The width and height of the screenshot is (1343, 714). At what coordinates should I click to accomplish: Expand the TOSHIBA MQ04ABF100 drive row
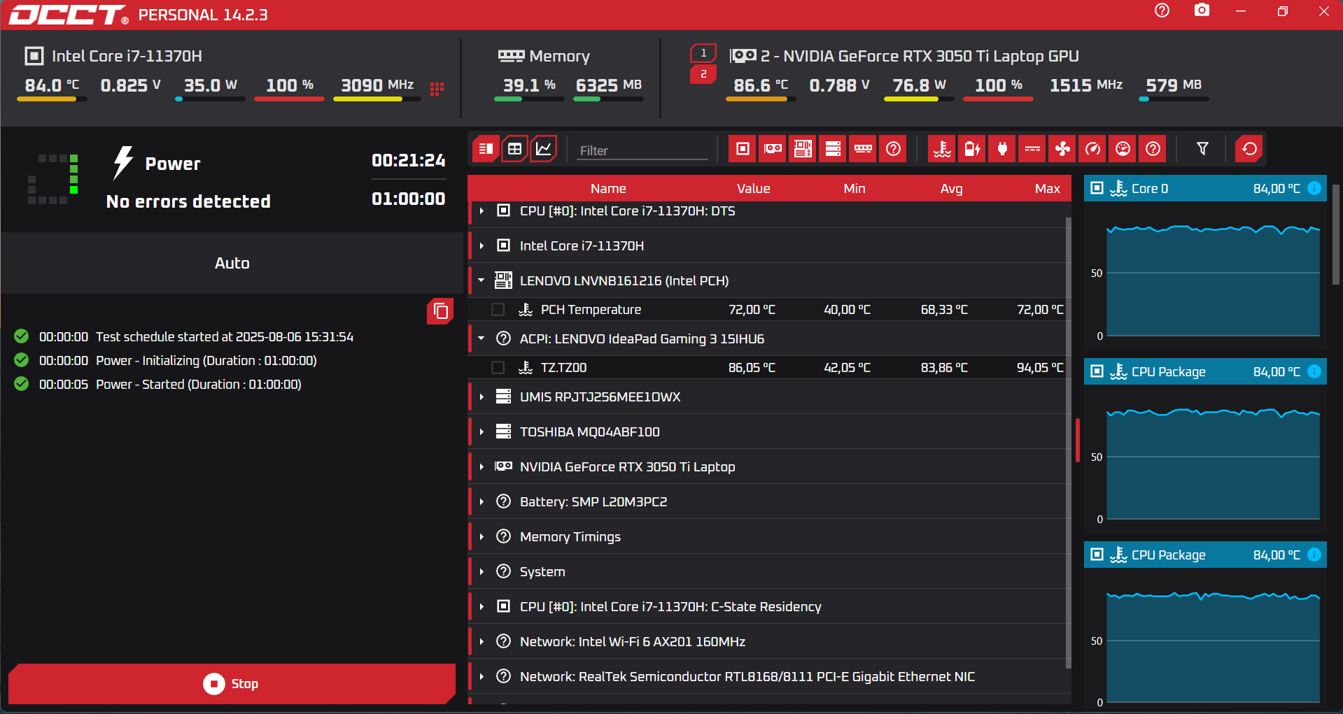[481, 431]
